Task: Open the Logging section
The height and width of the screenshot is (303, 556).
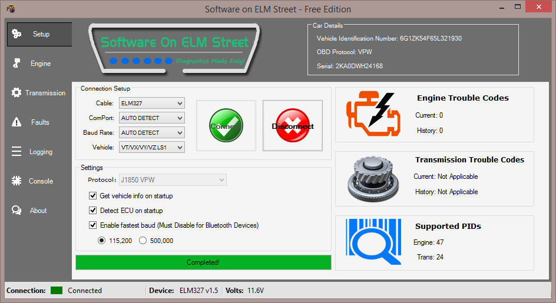Action: pos(41,152)
